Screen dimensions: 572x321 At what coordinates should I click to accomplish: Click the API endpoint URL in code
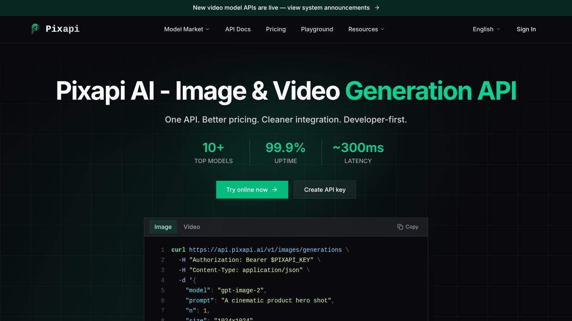pos(265,250)
